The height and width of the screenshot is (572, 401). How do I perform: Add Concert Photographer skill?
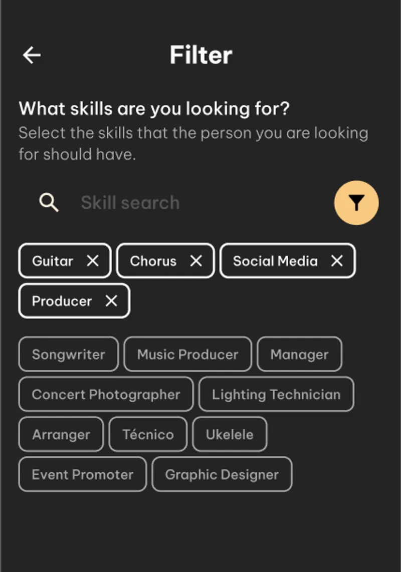[x=106, y=395]
